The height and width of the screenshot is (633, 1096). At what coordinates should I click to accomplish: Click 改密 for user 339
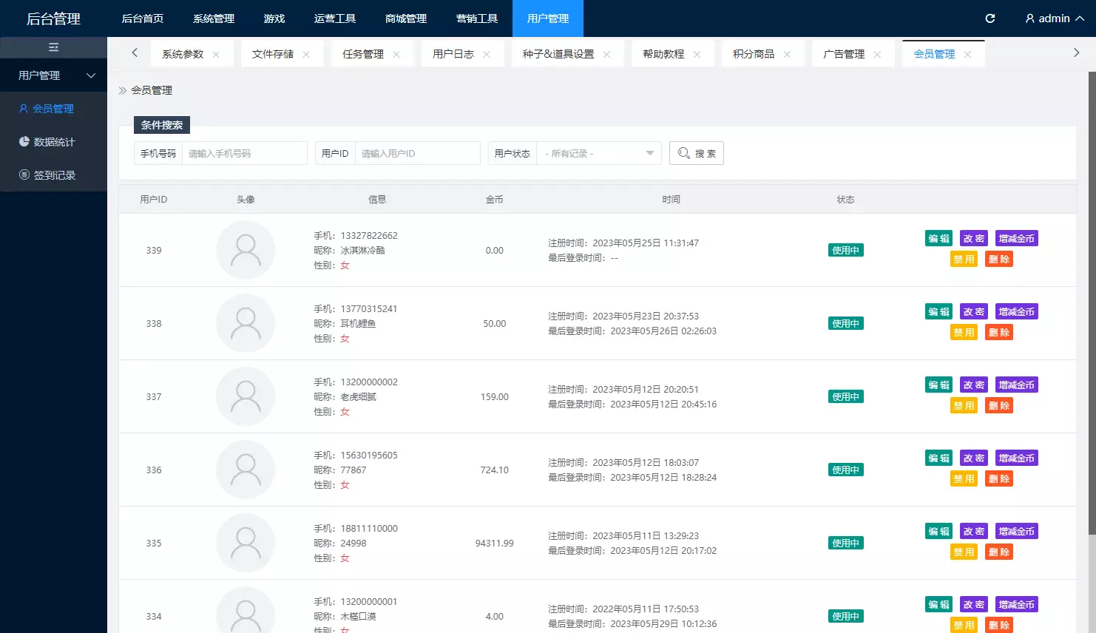point(974,238)
